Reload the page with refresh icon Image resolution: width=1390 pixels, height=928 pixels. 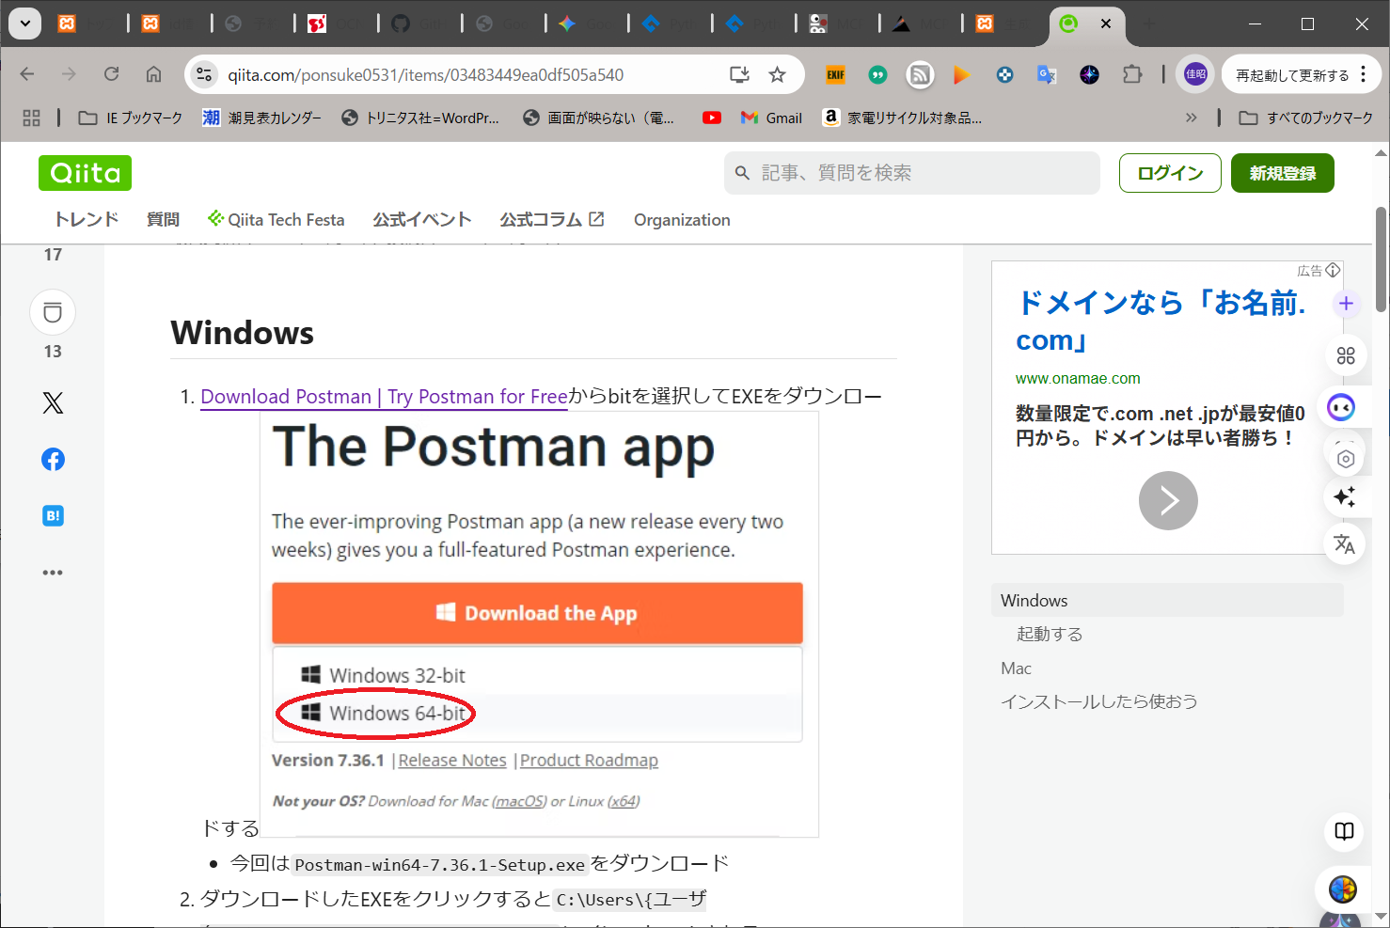point(111,74)
